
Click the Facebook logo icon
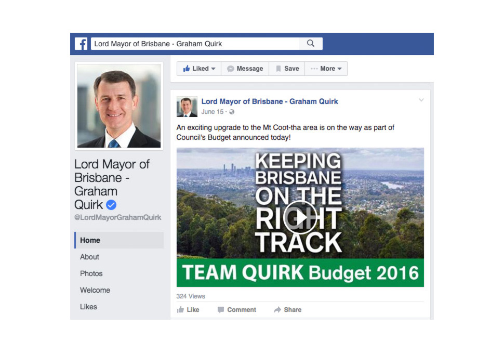coord(81,44)
